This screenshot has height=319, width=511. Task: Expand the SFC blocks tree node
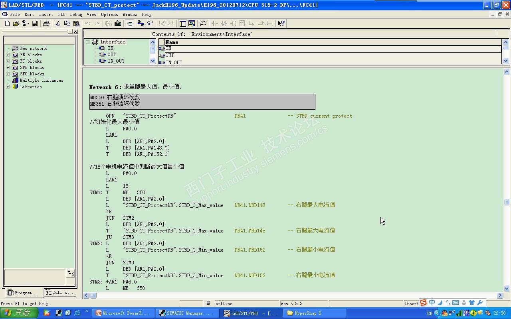8,74
